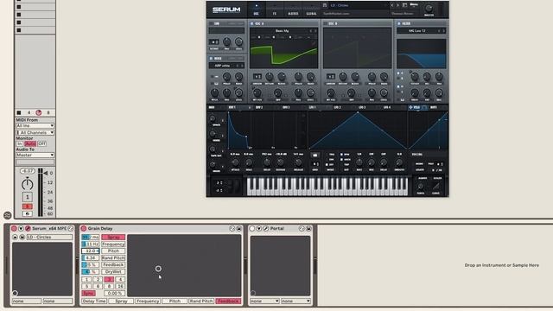Click the Serum Master volume knob
Screen dimensions: 553x311
tap(429, 8)
